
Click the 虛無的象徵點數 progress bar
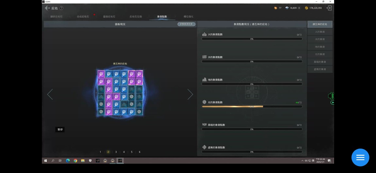(x=252, y=152)
